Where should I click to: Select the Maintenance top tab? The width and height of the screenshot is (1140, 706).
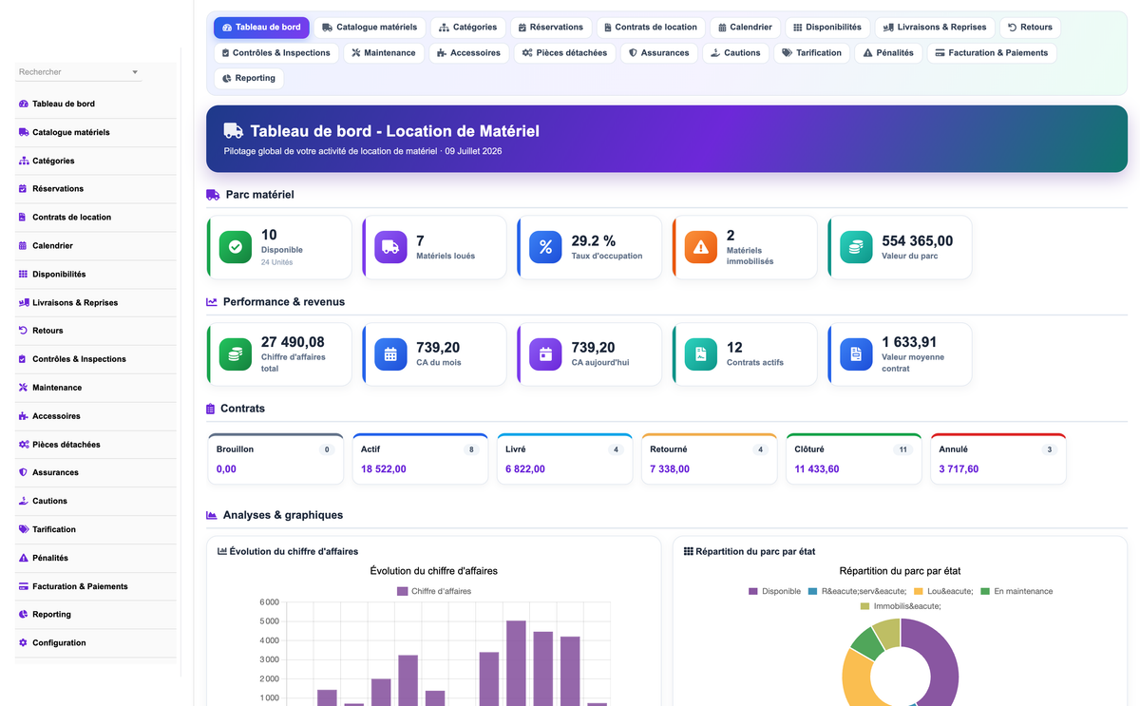tap(383, 53)
